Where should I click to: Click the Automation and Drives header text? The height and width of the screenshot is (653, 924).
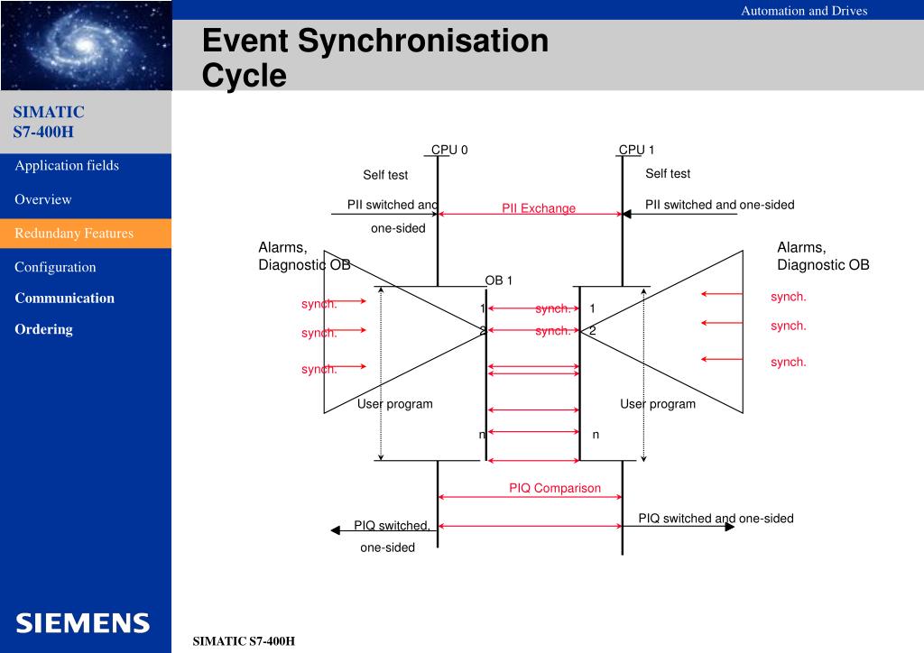click(x=804, y=11)
